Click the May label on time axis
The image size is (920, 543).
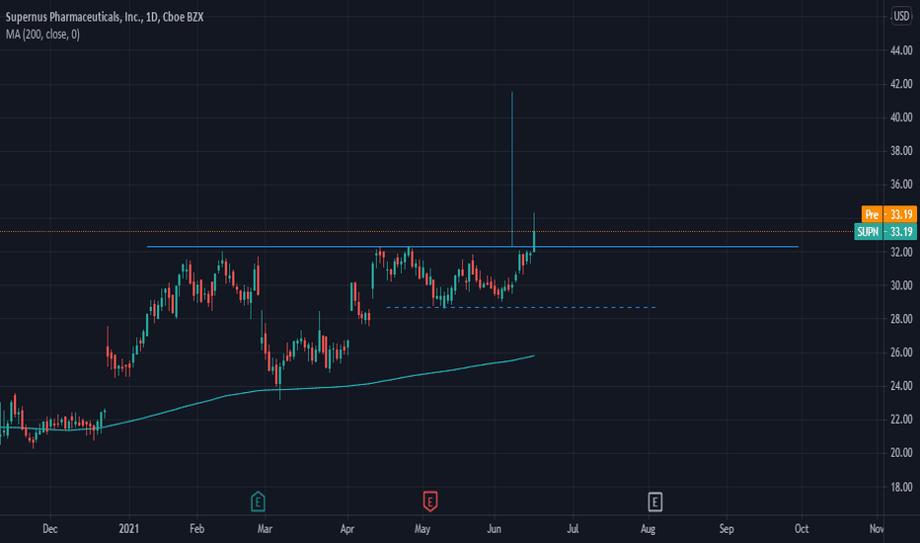click(x=422, y=529)
